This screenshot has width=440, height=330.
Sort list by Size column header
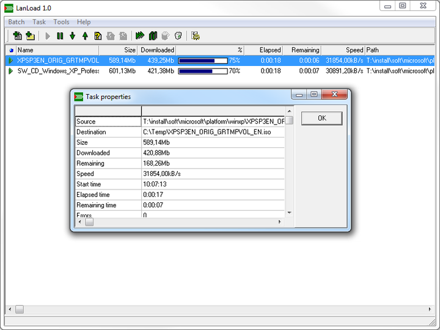[118, 50]
